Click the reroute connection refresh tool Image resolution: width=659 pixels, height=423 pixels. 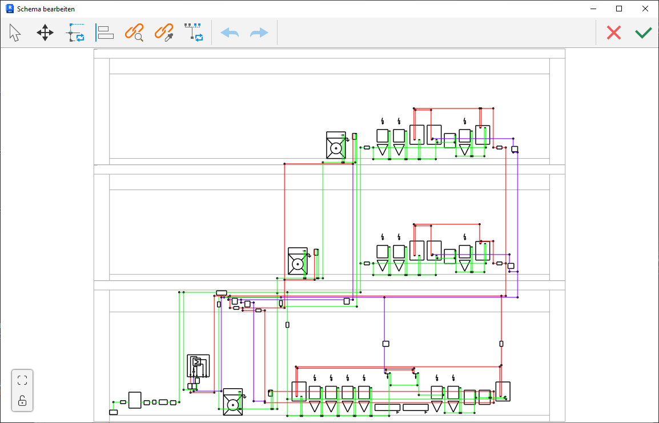pos(75,33)
